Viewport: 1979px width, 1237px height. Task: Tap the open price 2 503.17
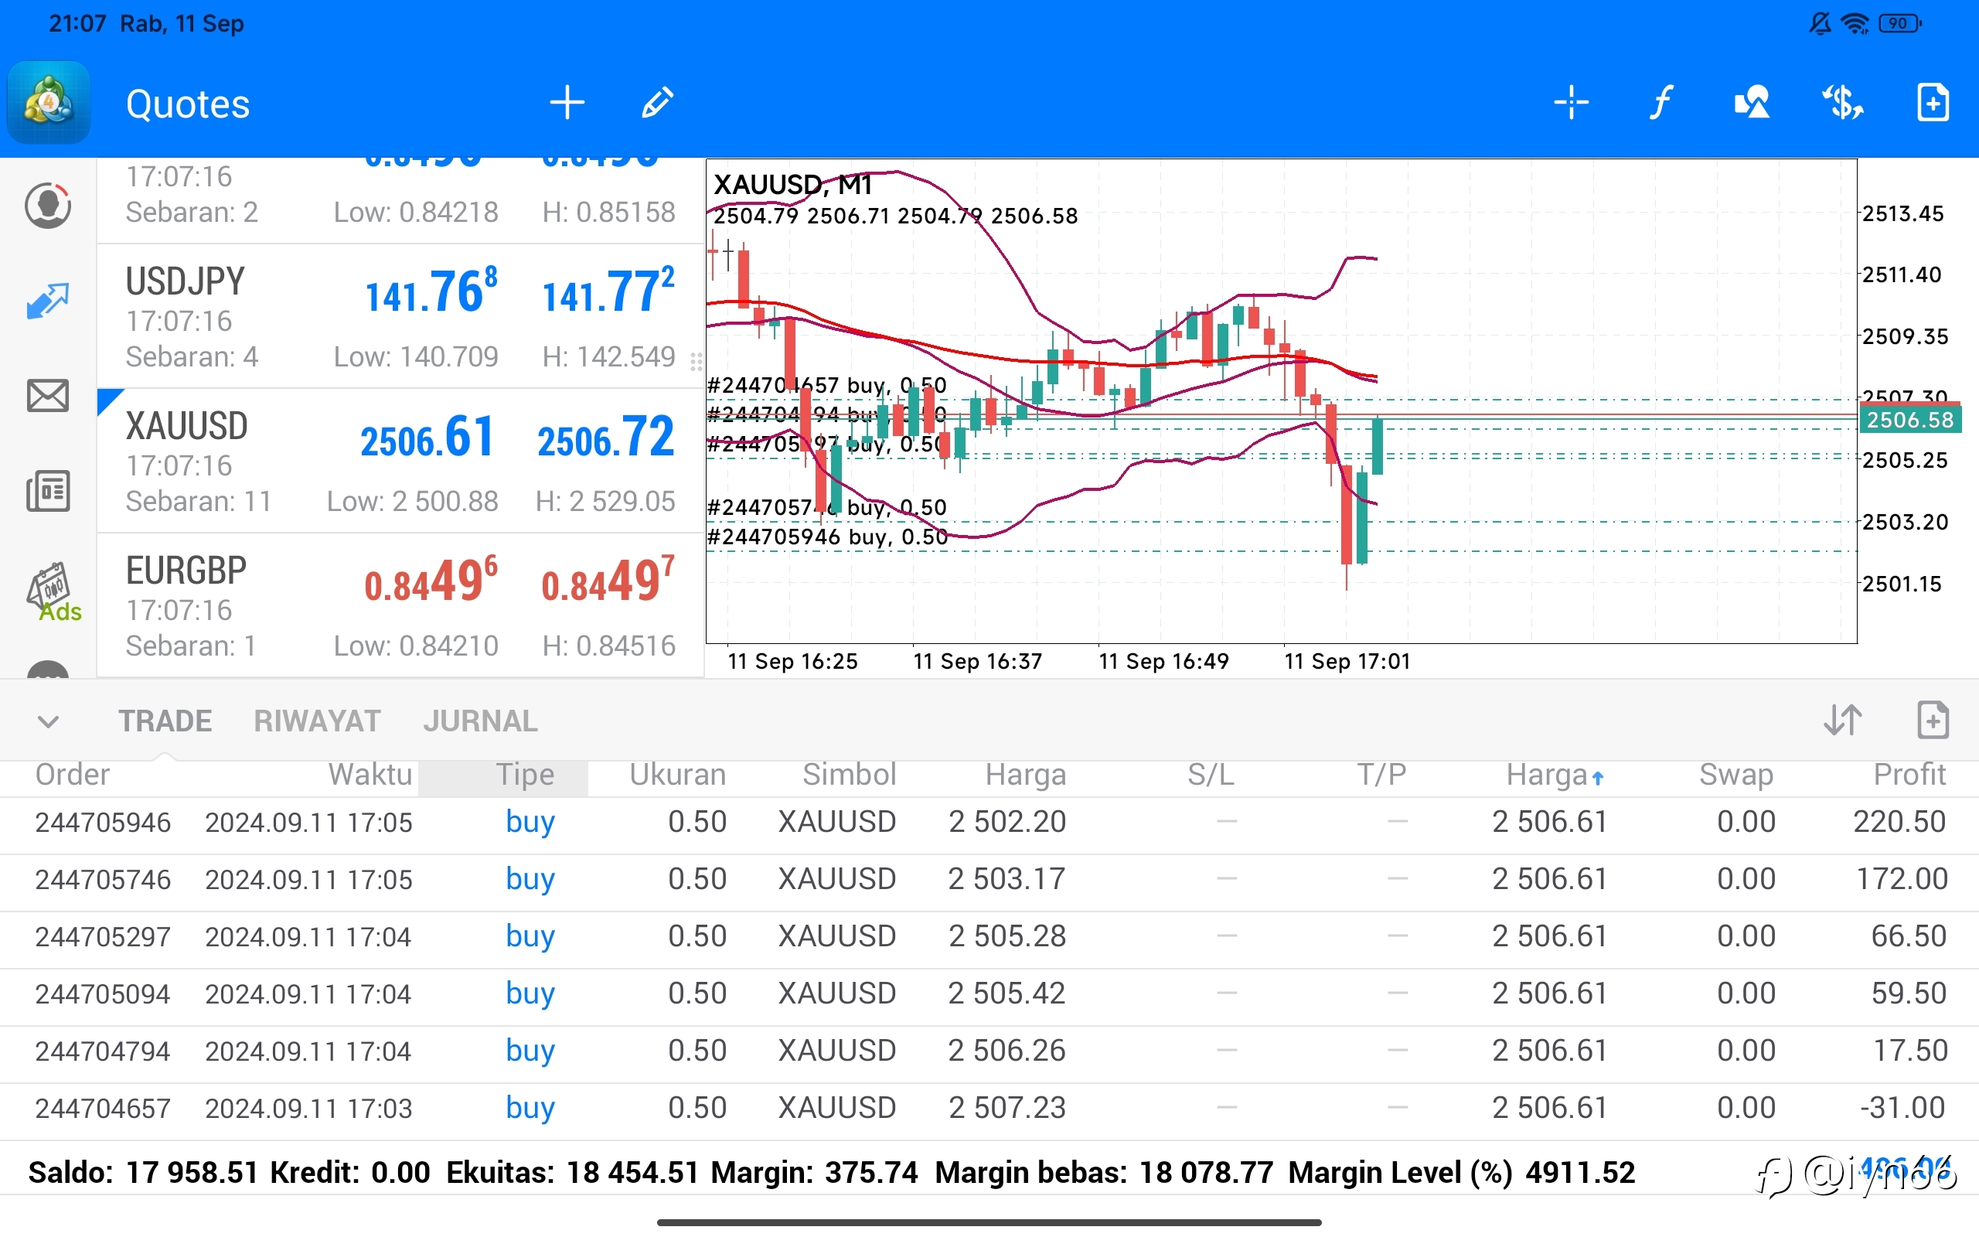click(1007, 880)
